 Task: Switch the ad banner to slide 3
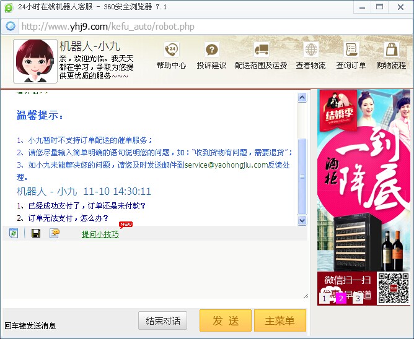pos(358,299)
